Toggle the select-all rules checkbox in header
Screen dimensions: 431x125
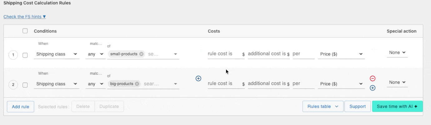coord(25,31)
